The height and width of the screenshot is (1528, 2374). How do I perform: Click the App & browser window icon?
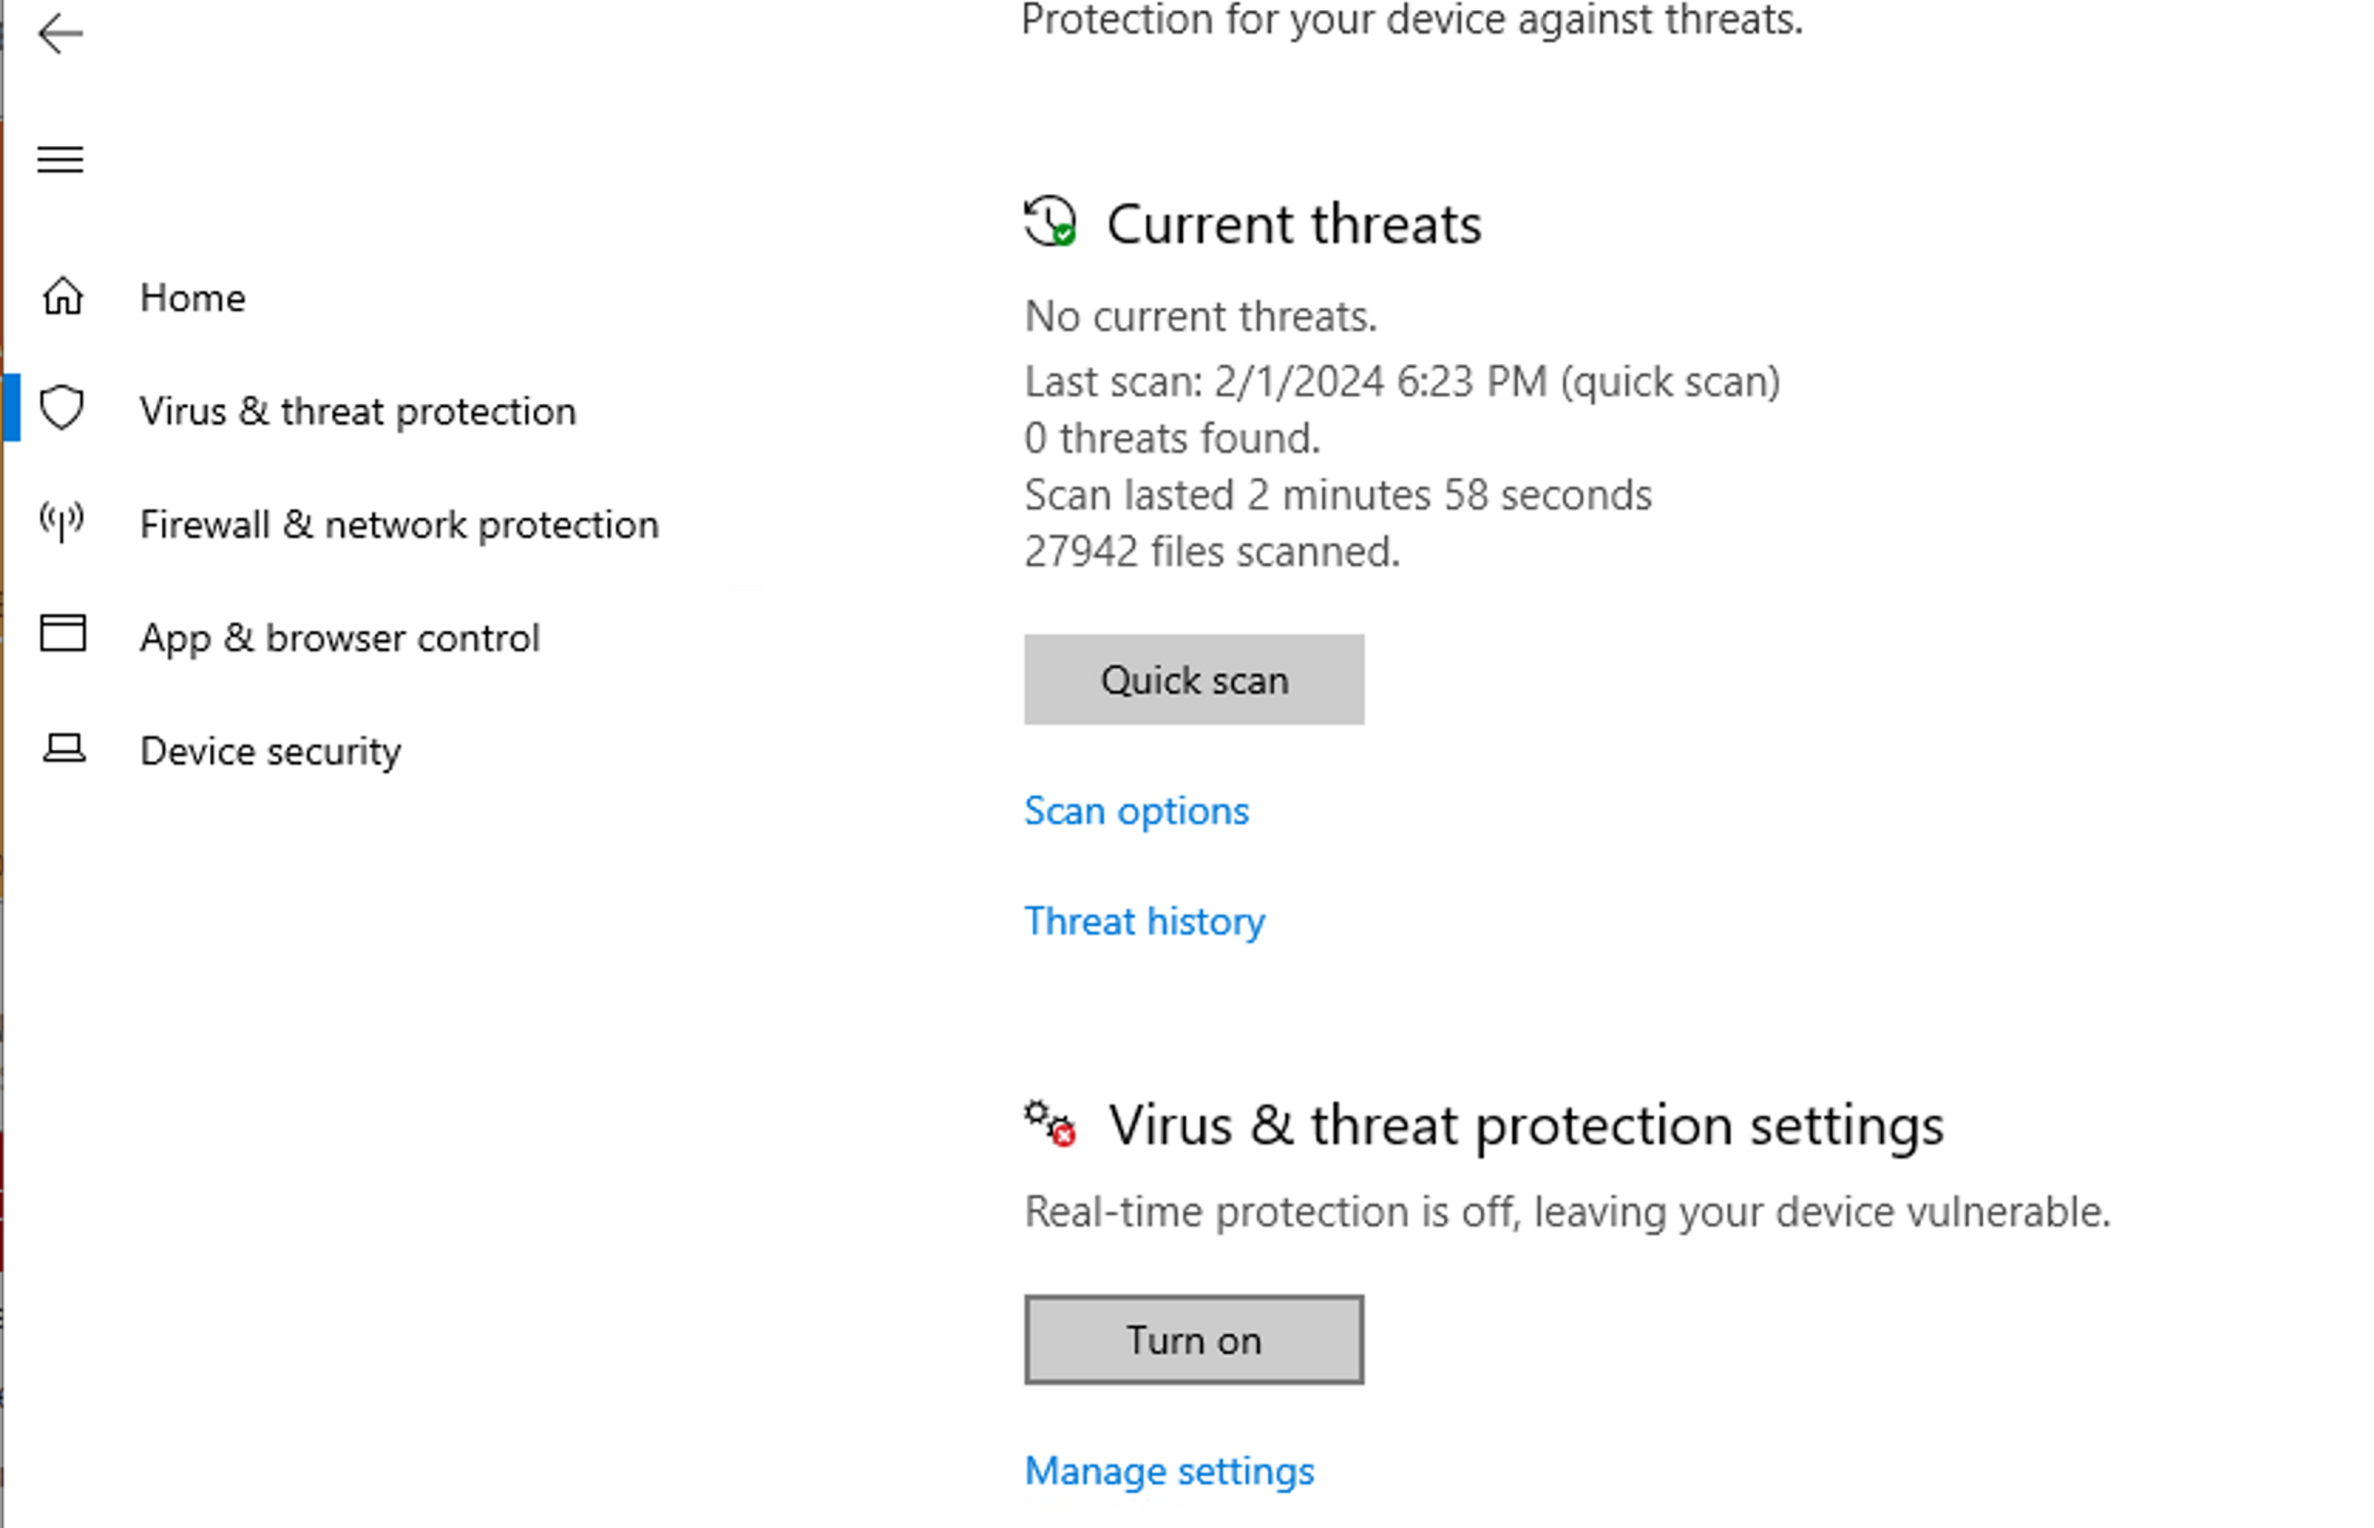(62, 633)
